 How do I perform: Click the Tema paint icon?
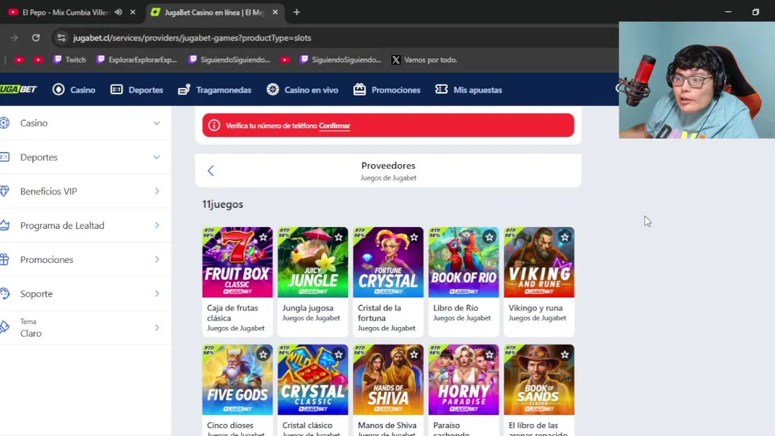pyautogui.click(x=4, y=328)
